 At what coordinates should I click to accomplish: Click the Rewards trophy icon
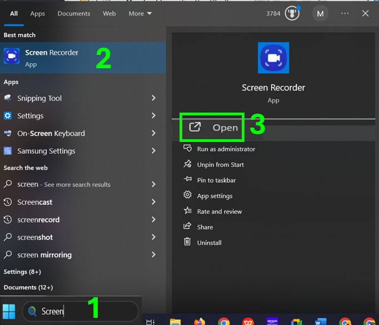coord(292,13)
